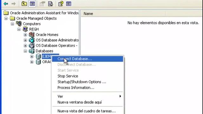
Task: Toggle the show/hide console tree icon
Action: [32, 4]
